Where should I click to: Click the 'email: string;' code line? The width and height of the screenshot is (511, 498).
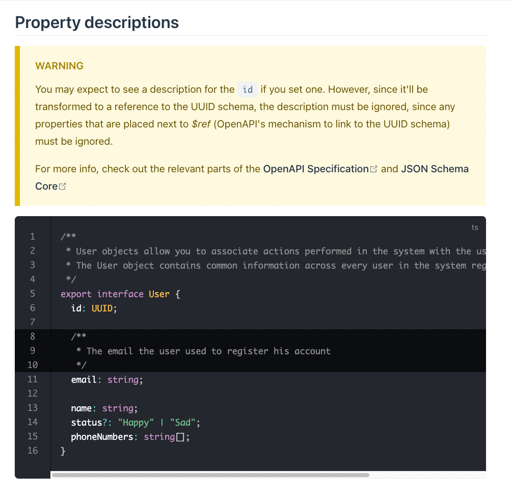click(107, 380)
